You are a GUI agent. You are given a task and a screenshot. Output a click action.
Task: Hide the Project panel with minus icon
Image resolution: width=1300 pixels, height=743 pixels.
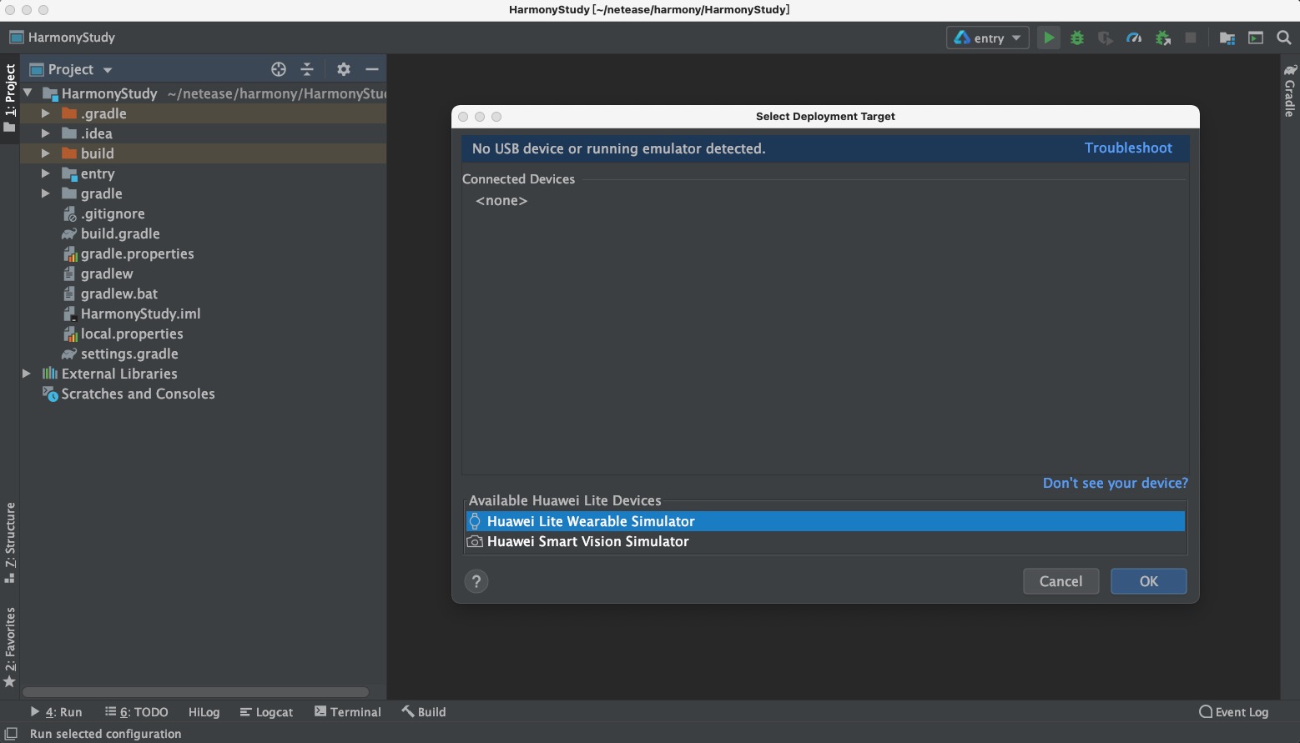click(372, 69)
